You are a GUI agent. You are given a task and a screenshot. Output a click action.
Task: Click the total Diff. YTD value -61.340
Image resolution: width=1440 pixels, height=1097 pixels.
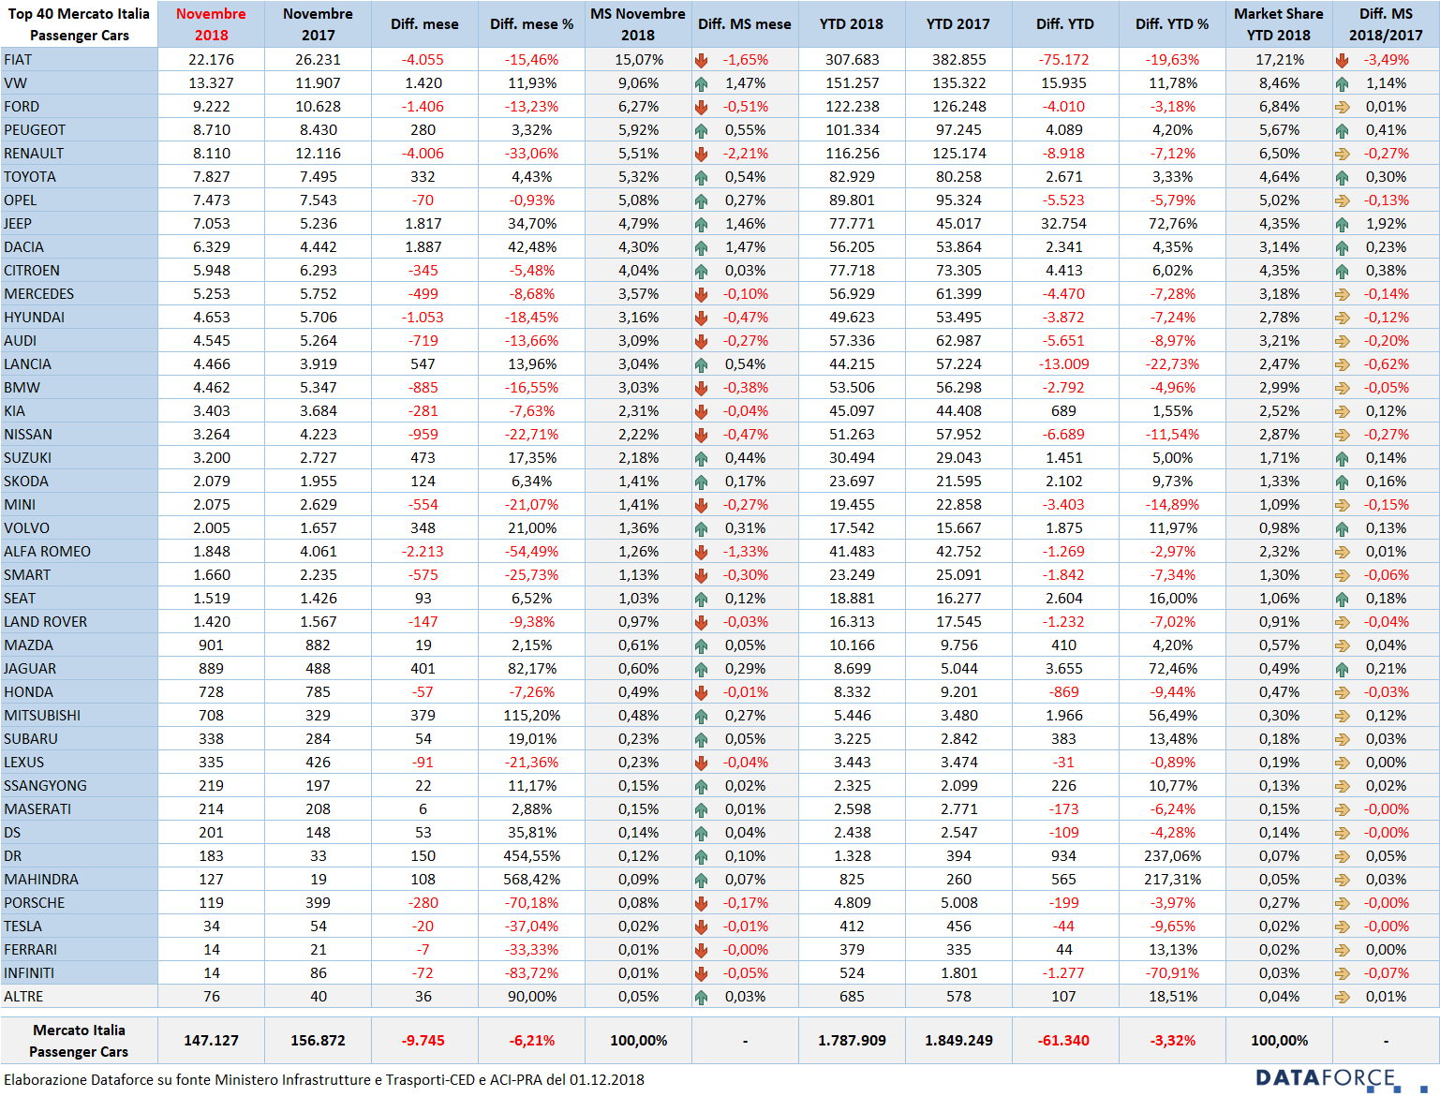point(1063,1041)
